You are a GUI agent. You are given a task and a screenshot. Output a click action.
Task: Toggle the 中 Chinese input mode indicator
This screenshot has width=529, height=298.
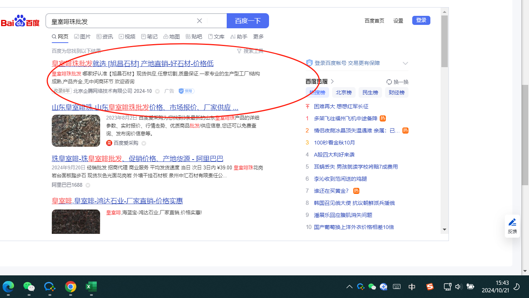coord(412,287)
